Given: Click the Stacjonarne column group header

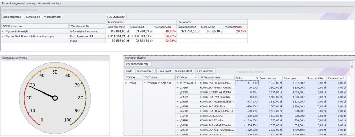Looking at the screenshot, I should pyautogui.click(x=212, y=22).
